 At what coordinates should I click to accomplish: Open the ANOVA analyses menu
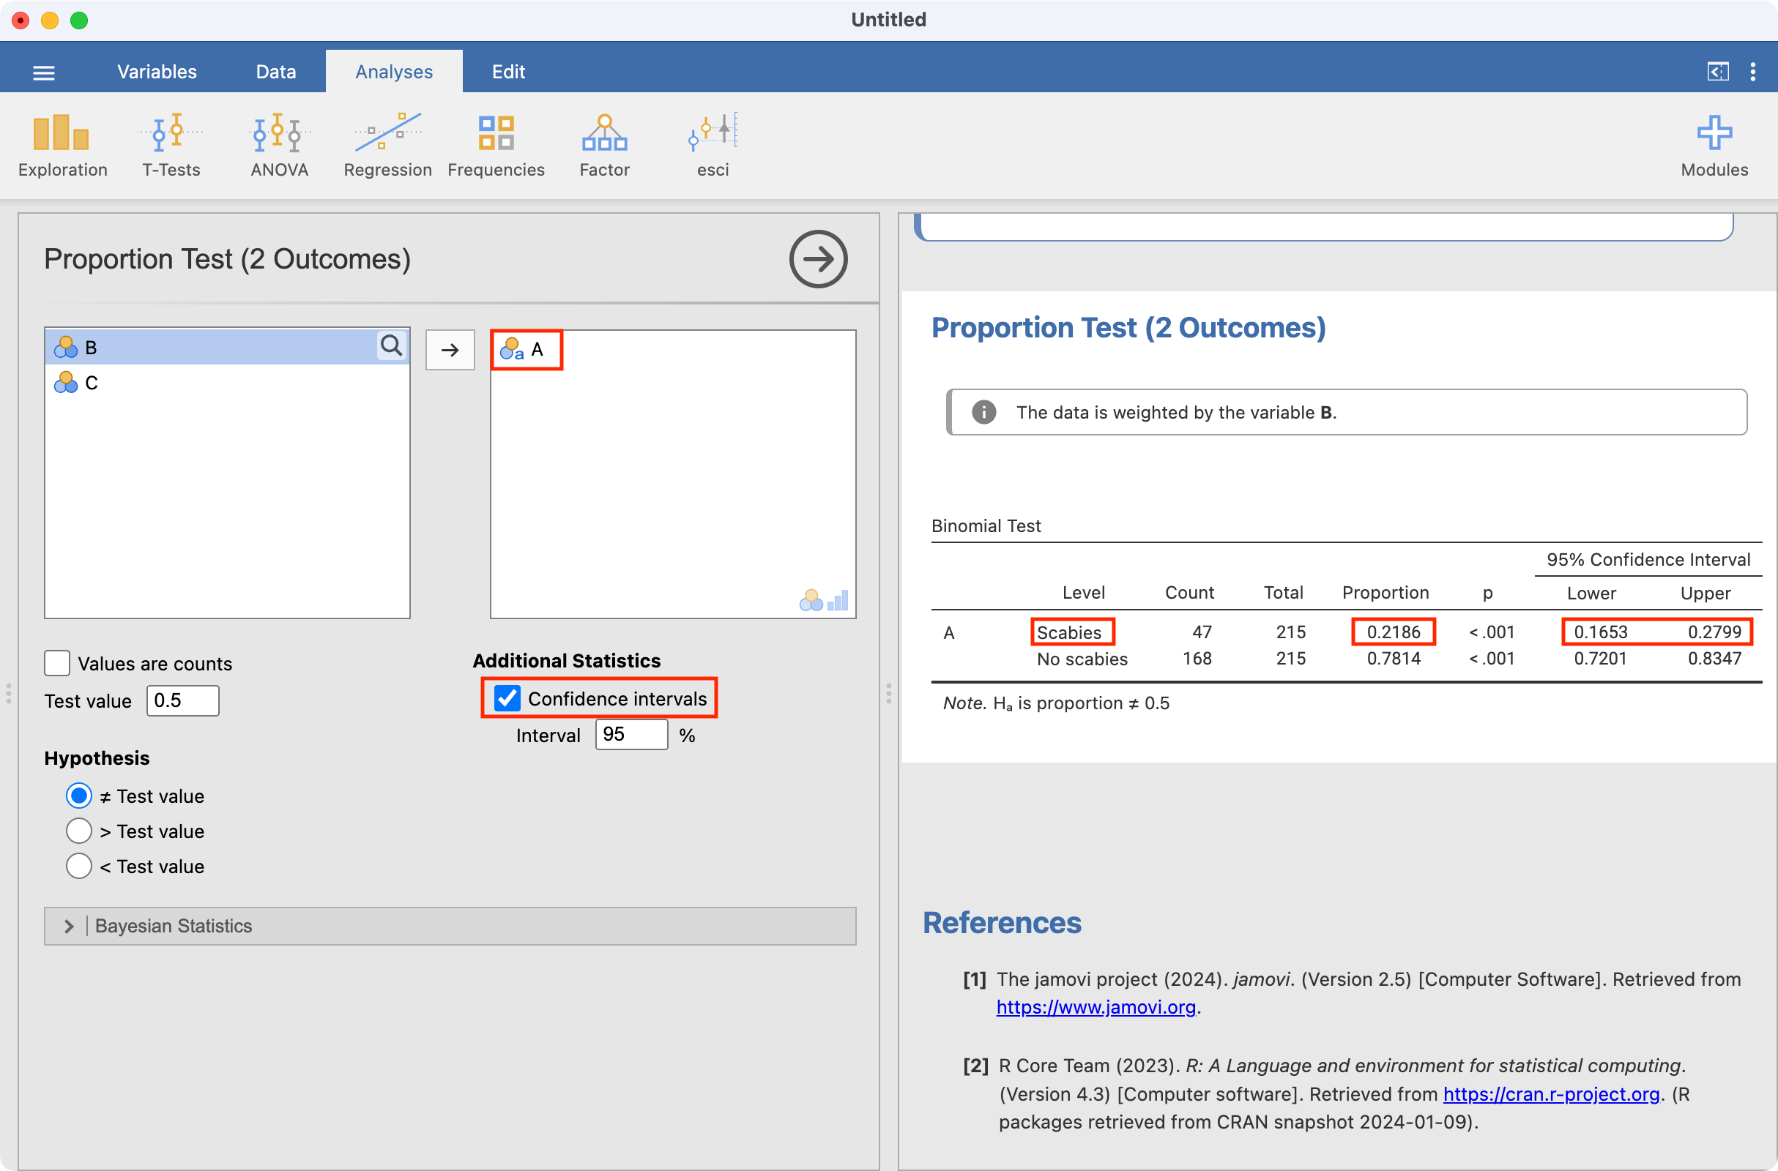pyautogui.click(x=280, y=146)
